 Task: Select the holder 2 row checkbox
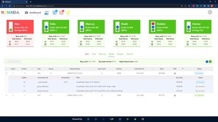(x=13, y=73)
